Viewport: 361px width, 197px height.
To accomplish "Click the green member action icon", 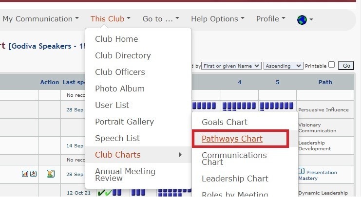I will click(x=50, y=174).
